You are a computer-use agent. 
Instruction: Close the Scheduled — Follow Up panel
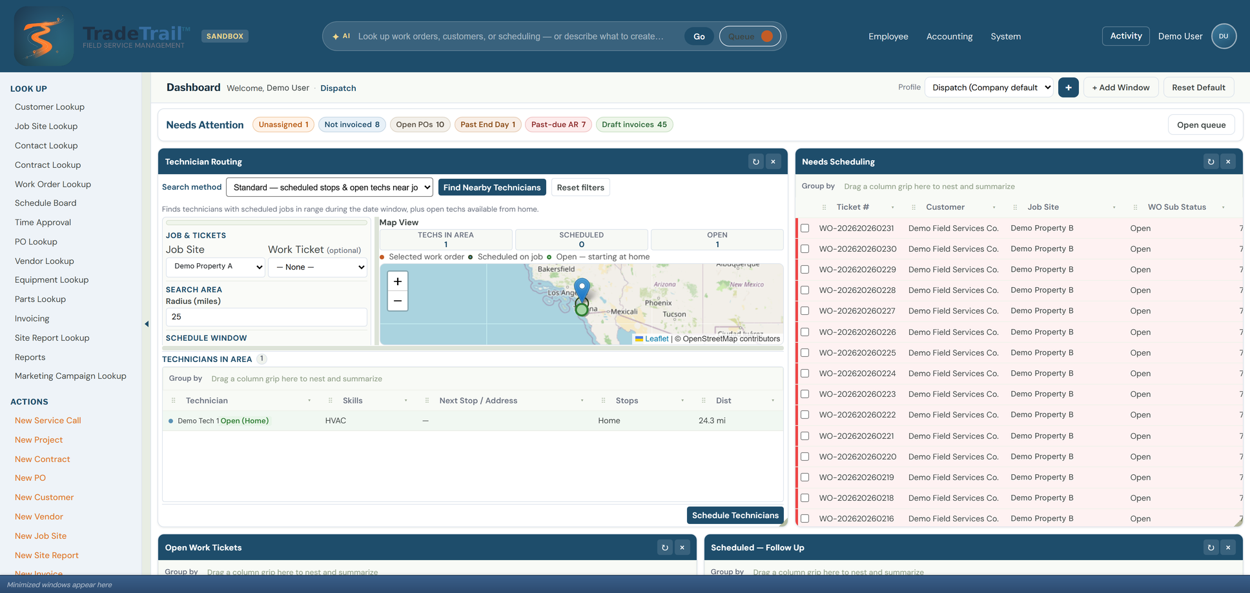[1228, 547]
